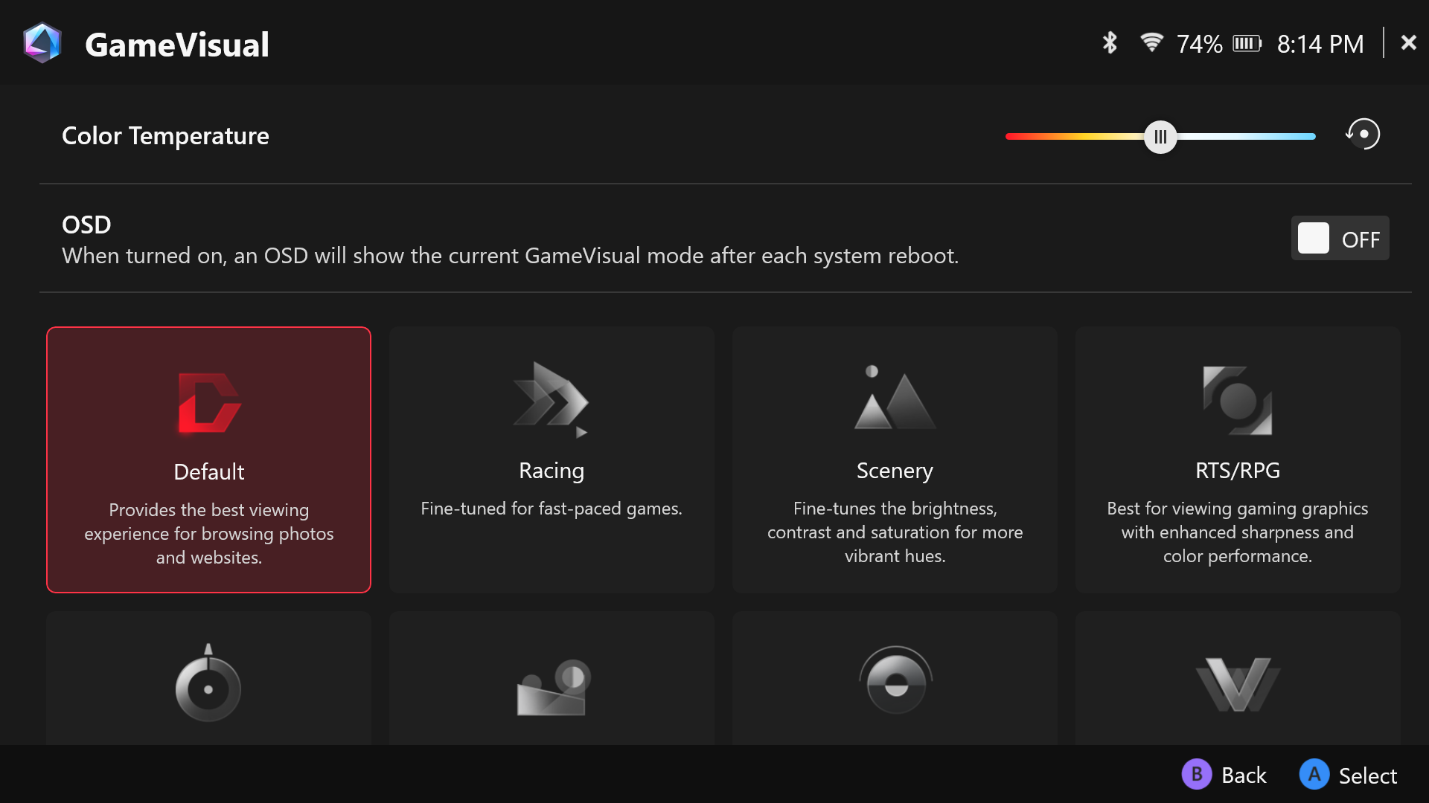Click the V-shaped mode icon

click(x=1238, y=684)
